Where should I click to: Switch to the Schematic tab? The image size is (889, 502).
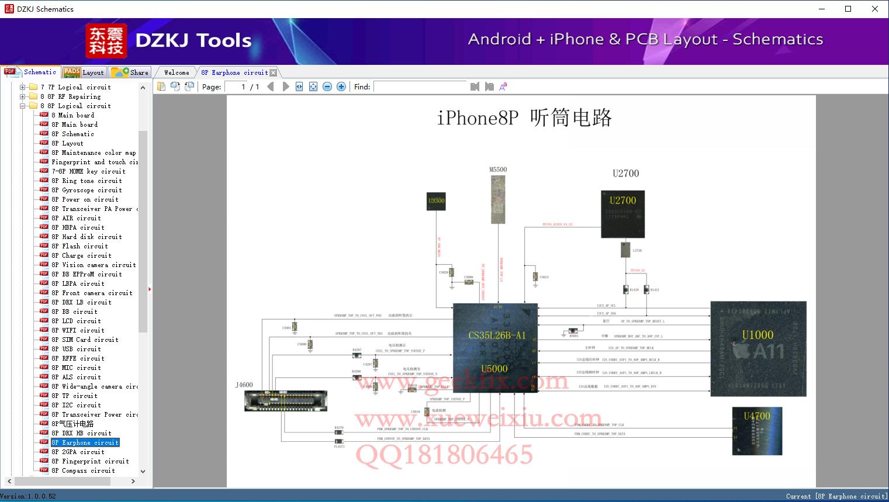(31, 72)
